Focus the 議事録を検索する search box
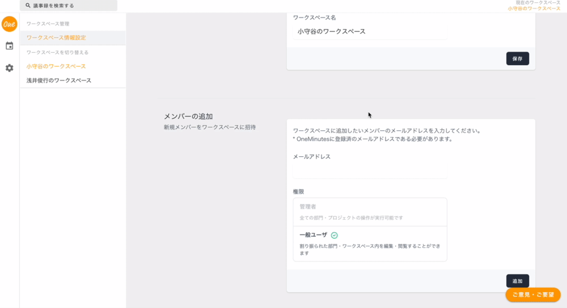 pos(71,6)
